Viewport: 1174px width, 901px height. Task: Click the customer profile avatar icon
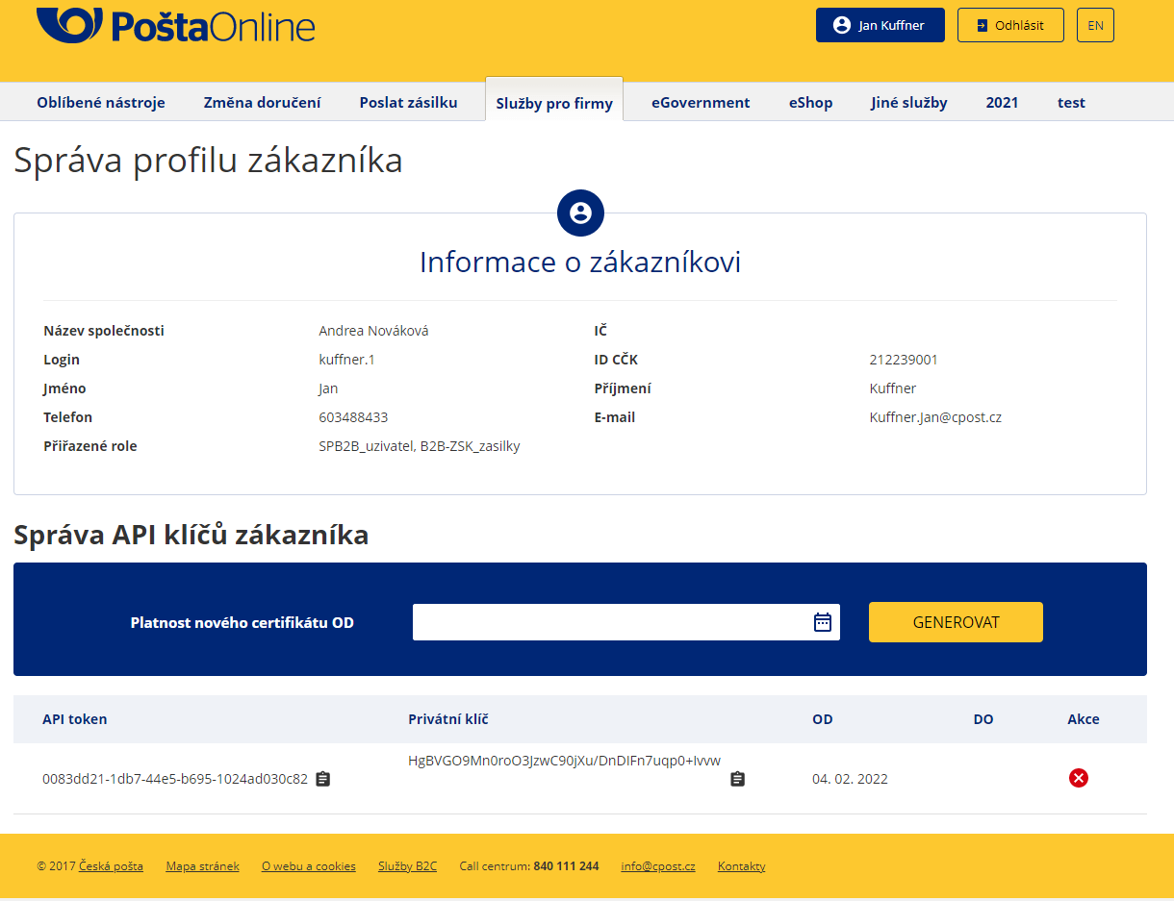tap(580, 213)
